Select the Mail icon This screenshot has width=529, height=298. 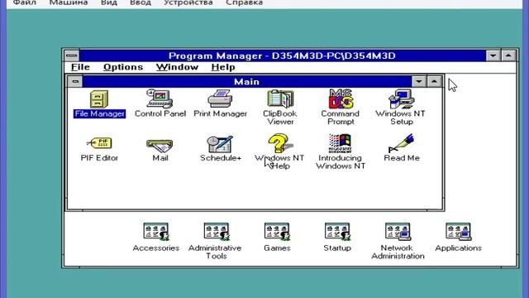160,146
